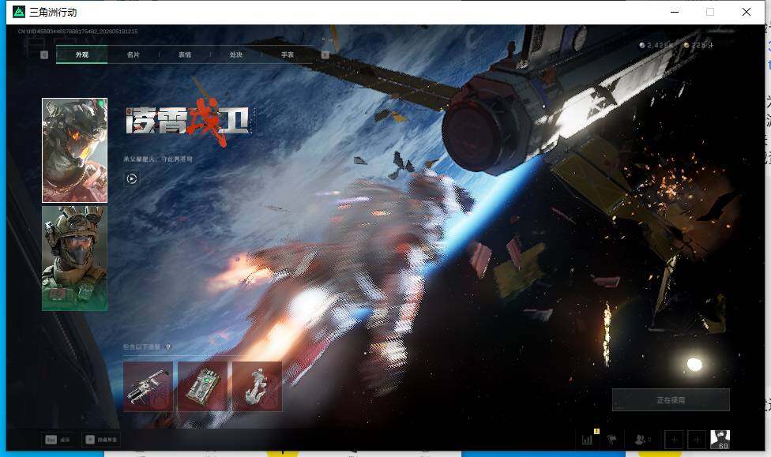
Task: Open the bar chart stats icon
Action: (588, 440)
